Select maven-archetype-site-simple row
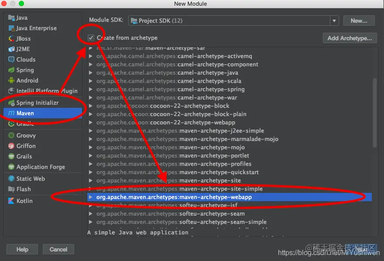Viewport: 384px width, 261px height. tap(230, 189)
